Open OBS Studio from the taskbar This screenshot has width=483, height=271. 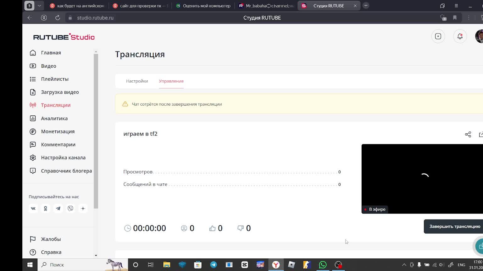(x=338, y=265)
